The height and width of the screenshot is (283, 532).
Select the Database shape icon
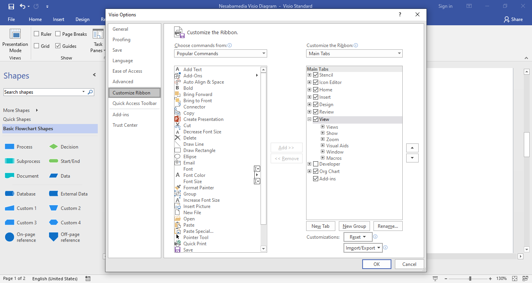coord(10,194)
